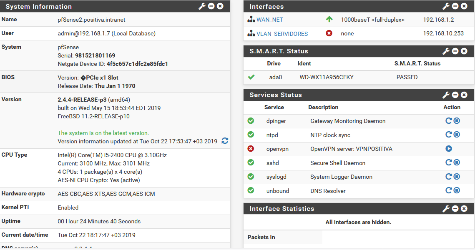Refresh the version update check icon
The height and width of the screenshot is (250, 475).
tap(225, 141)
